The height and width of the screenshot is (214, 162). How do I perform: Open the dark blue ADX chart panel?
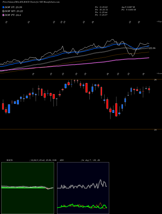tap(83, 188)
